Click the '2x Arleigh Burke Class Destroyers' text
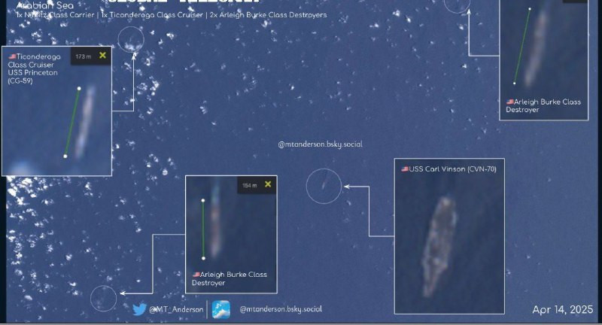 pyautogui.click(x=269, y=15)
